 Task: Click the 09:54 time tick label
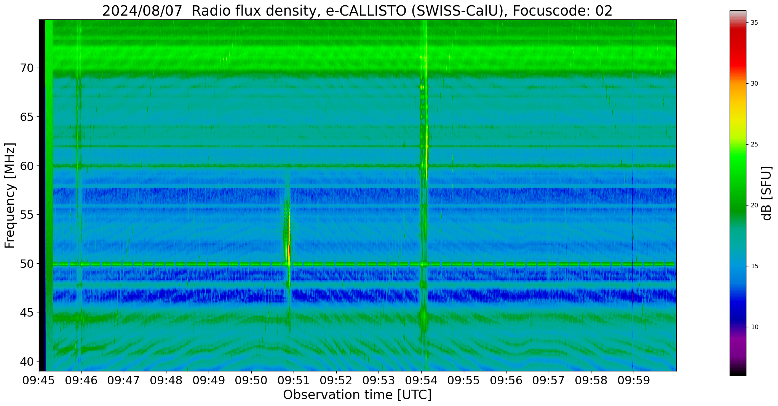click(x=421, y=381)
